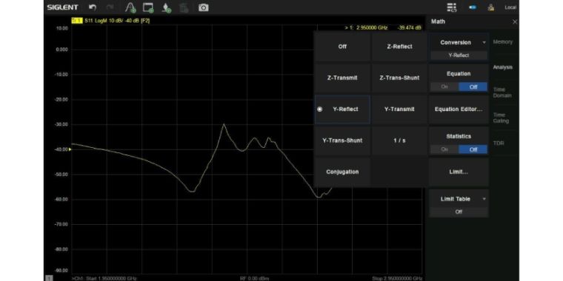This screenshot has height=281, width=563.
Task: Click the network status icon
Action: coord(491,7)
